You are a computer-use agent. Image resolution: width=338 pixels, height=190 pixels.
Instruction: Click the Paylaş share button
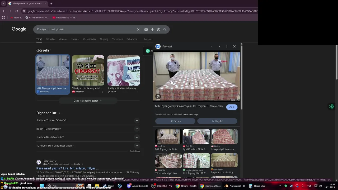[175, 121]
